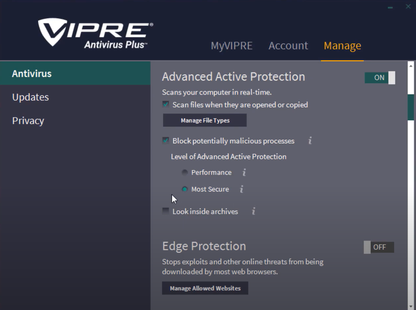Disable Block potentially malicious processes
The height and width of the screenshot is (310, 416).
[165, 141]
